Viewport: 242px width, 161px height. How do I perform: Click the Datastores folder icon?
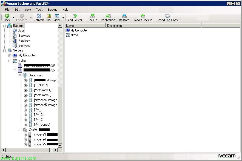coord(25,75)
